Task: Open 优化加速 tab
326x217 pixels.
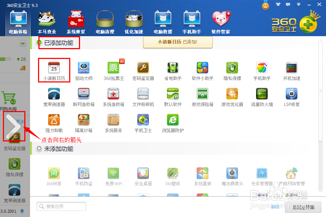Action: pos(134,23)
